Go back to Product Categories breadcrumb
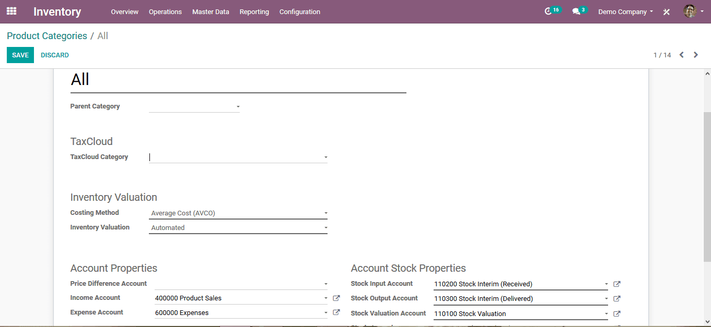 47,36
